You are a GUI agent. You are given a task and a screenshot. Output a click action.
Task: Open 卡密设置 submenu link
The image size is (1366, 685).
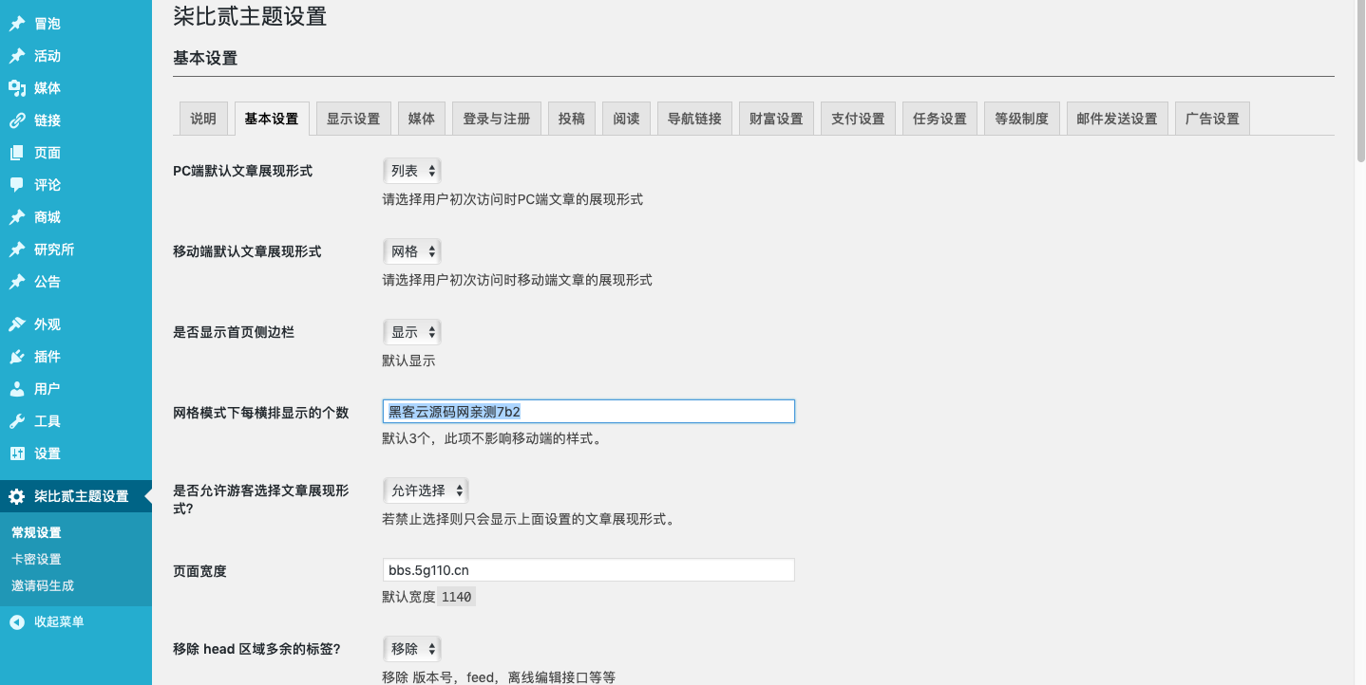[x=36, y=560]
